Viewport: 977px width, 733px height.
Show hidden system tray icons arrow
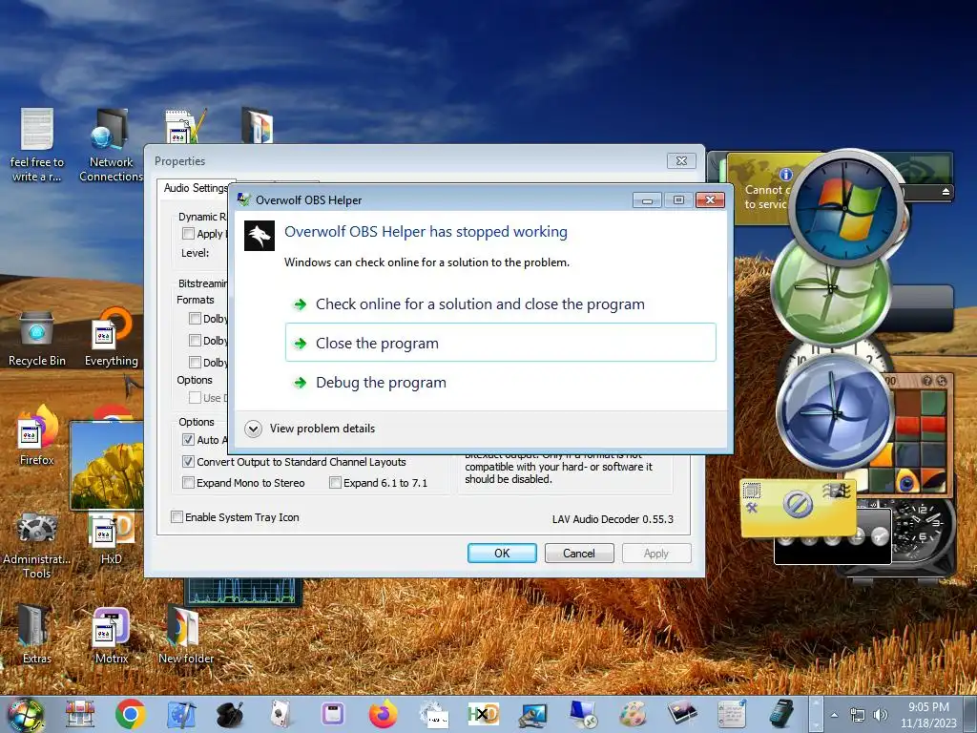834,715
